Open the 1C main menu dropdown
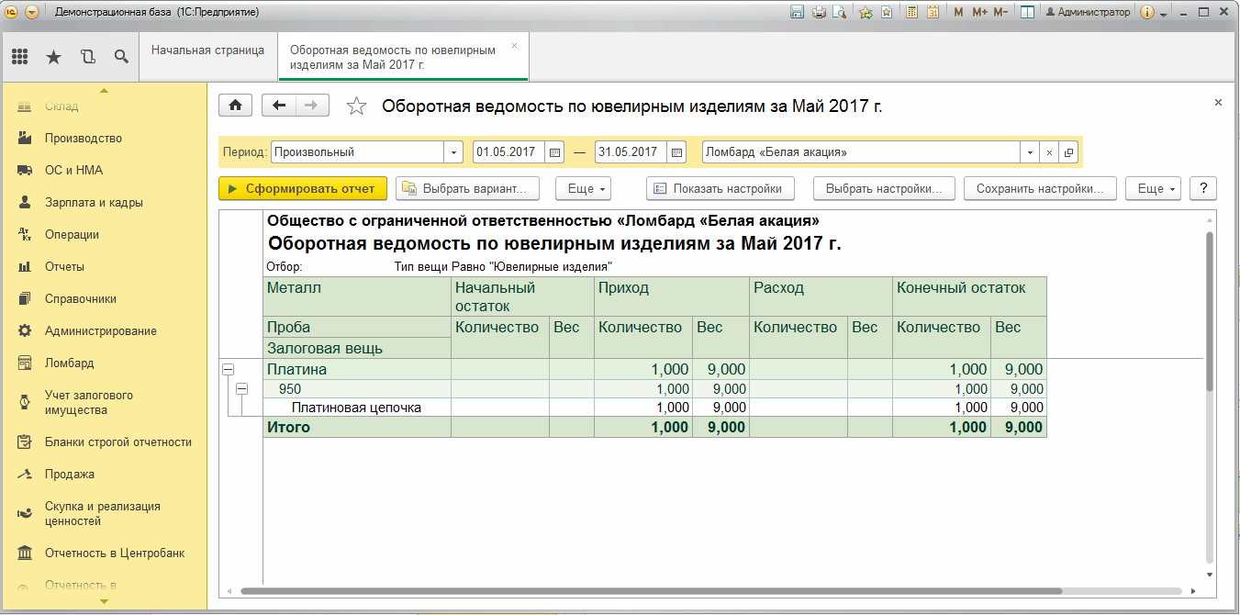The height and width of the screenshot is (615, 1240). [x=32, y=13]
